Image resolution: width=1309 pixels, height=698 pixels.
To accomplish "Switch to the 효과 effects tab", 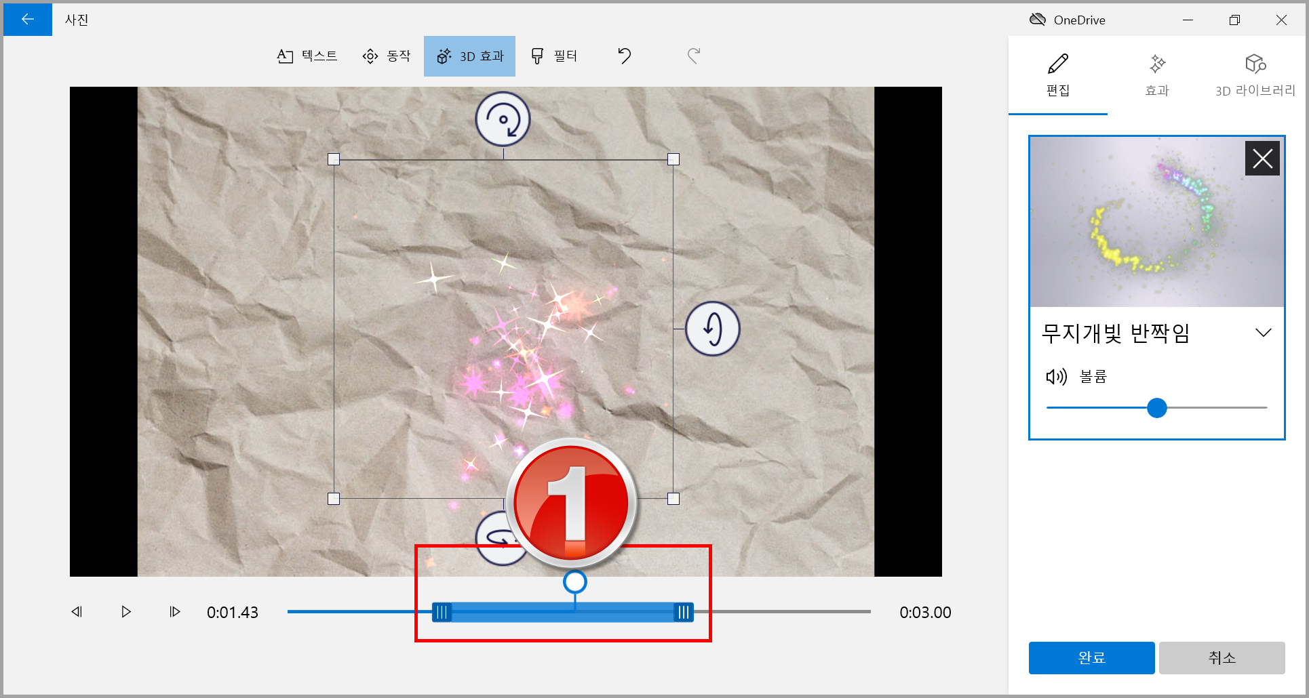I will tap(1157, 75).
